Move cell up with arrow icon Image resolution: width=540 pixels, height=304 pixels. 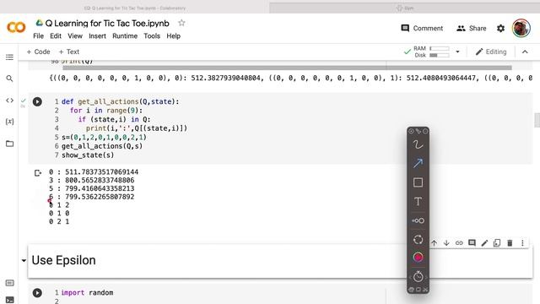pyautogui.click(x=435, y=243)
